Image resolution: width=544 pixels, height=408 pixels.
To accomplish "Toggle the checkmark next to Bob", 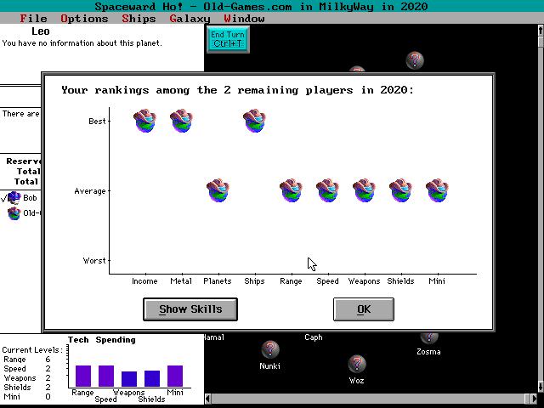I will pyautogui.click(x=3, y=199).
